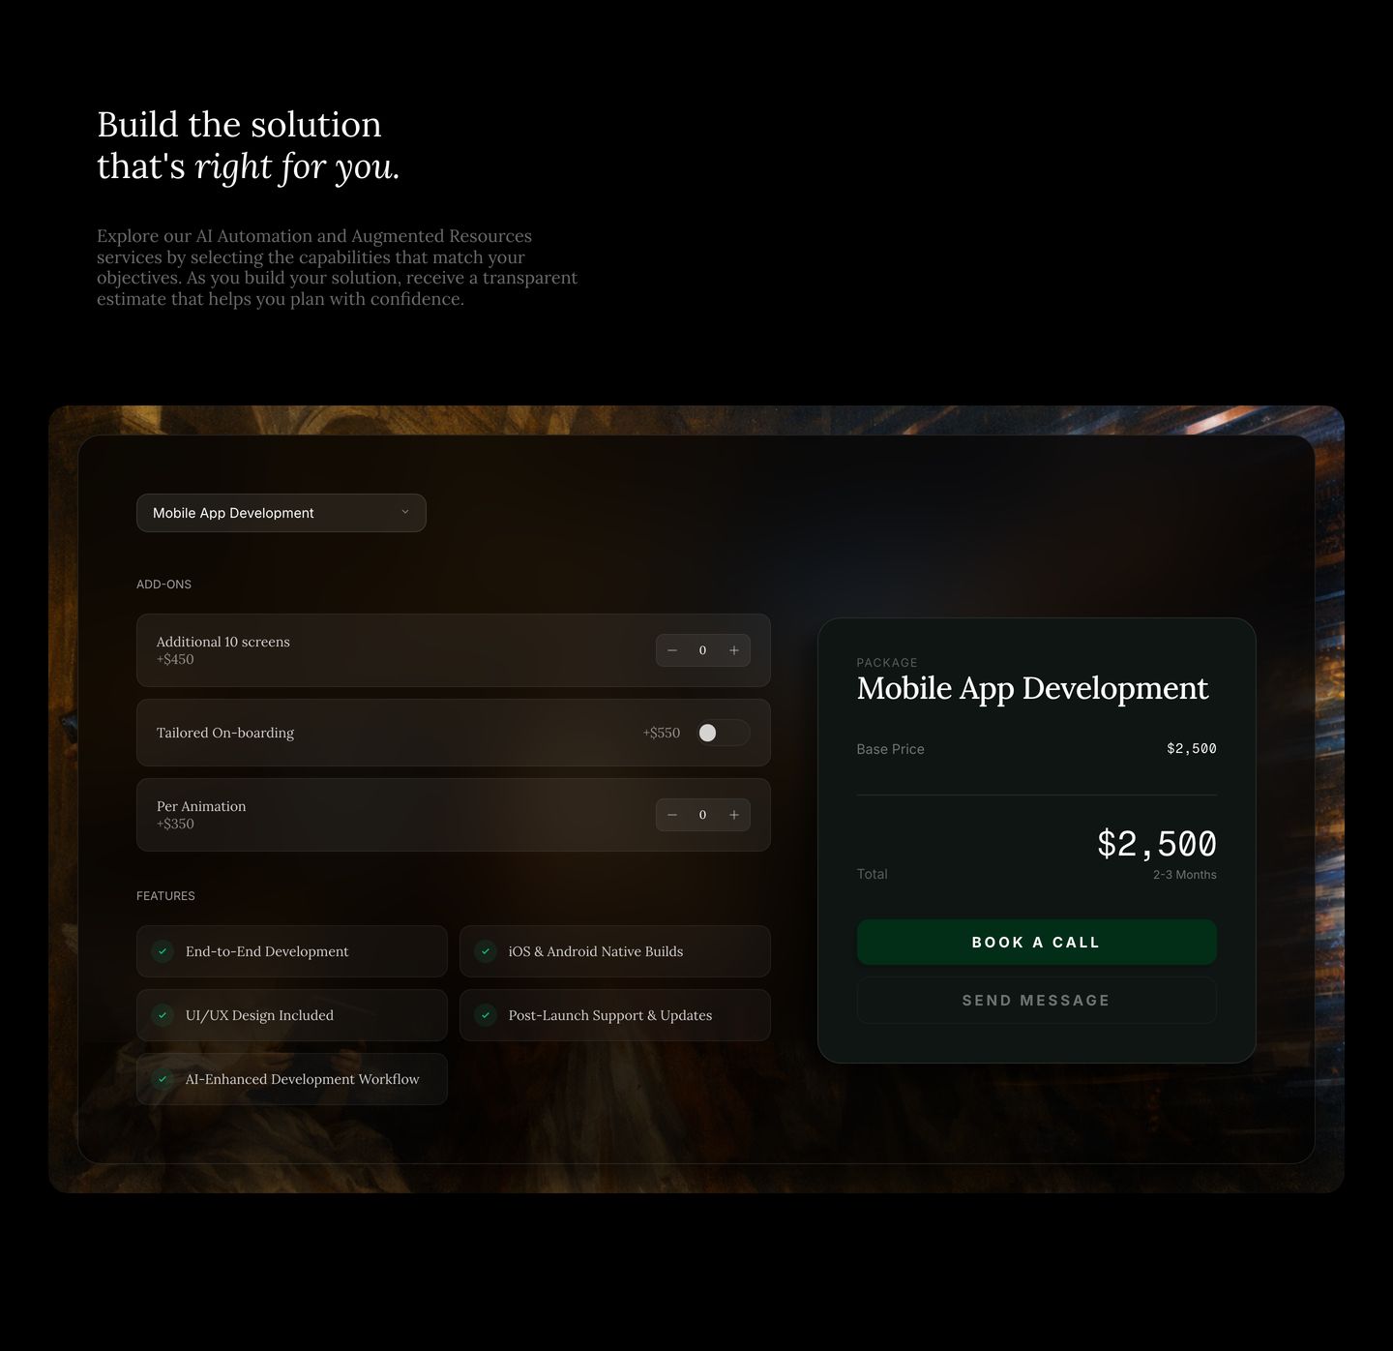
Task: Click the +$450 add-on price
Action: 175,659
